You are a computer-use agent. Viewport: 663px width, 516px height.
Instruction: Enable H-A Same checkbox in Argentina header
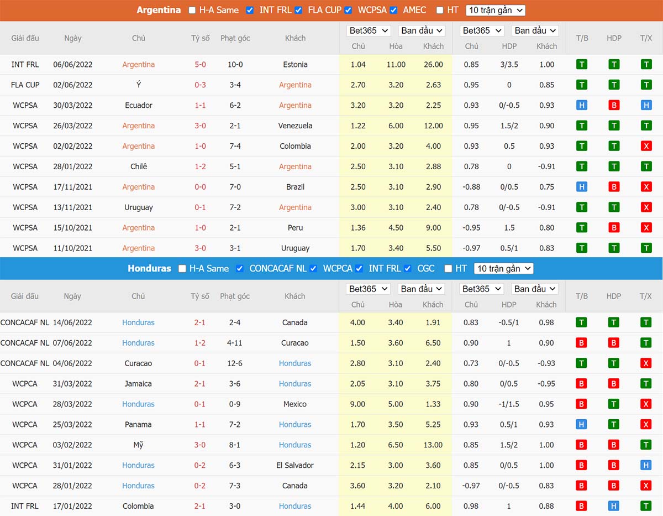(192, 10)
